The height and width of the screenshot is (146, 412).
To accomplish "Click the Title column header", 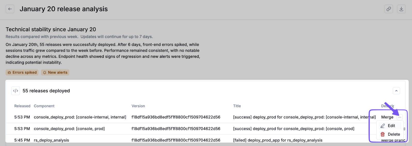I will click(x=237, y=106).
